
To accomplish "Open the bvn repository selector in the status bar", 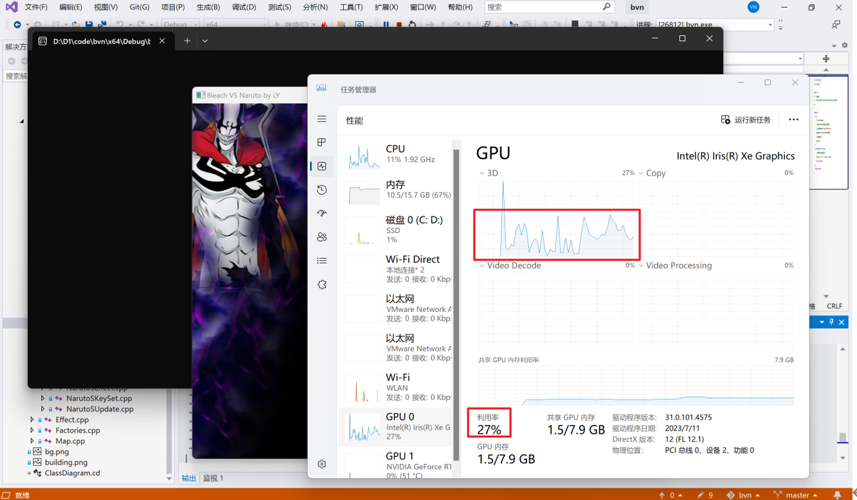I will (x=743, y=495).
